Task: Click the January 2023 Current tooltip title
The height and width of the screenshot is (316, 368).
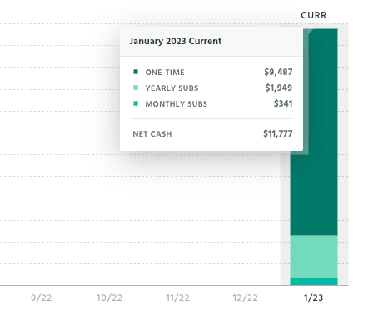Action: (x=176, y=41)
